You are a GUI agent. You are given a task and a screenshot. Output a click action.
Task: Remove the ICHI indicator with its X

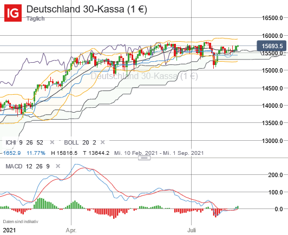click(x=52, y=142)
